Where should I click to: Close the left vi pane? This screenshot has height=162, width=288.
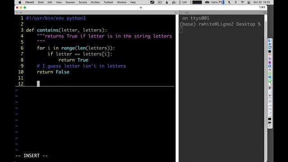(x=17, y=13)
